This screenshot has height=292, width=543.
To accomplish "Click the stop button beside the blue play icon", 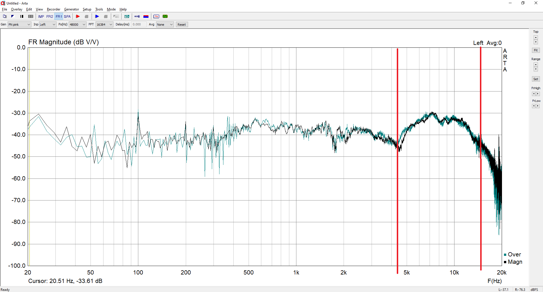I will 106,16.
